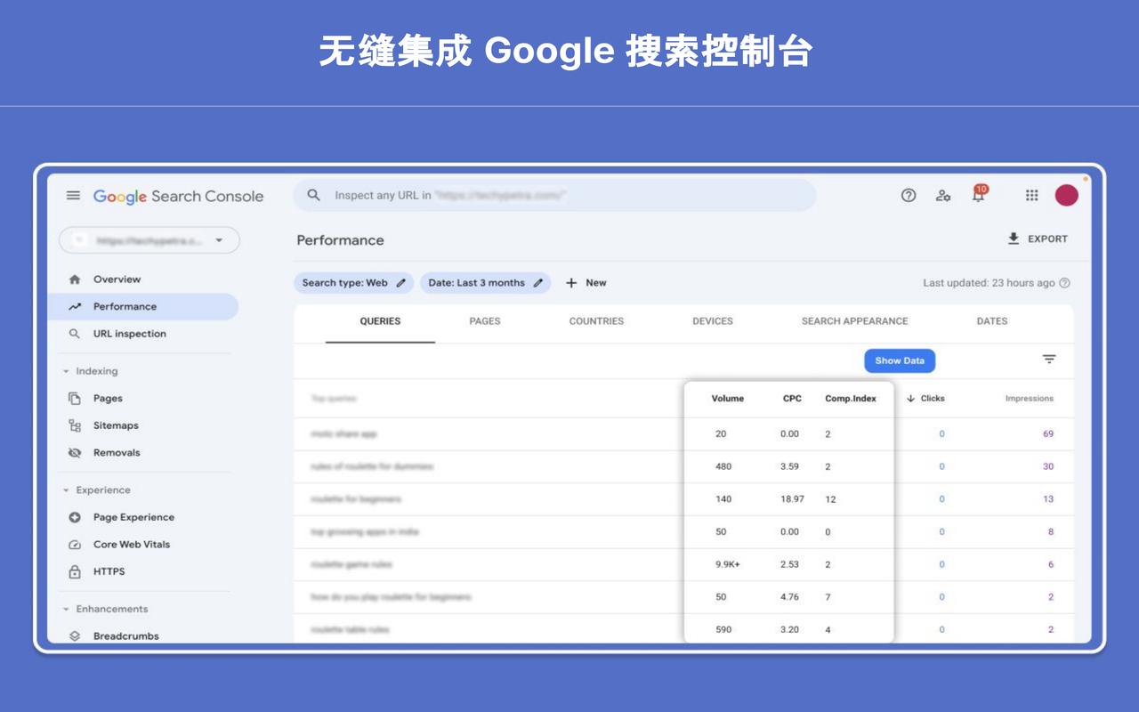The height and width of the screenshot is (712, 1139).
Task: Click the CPC value 4.76
Action: tap(789, 597)
